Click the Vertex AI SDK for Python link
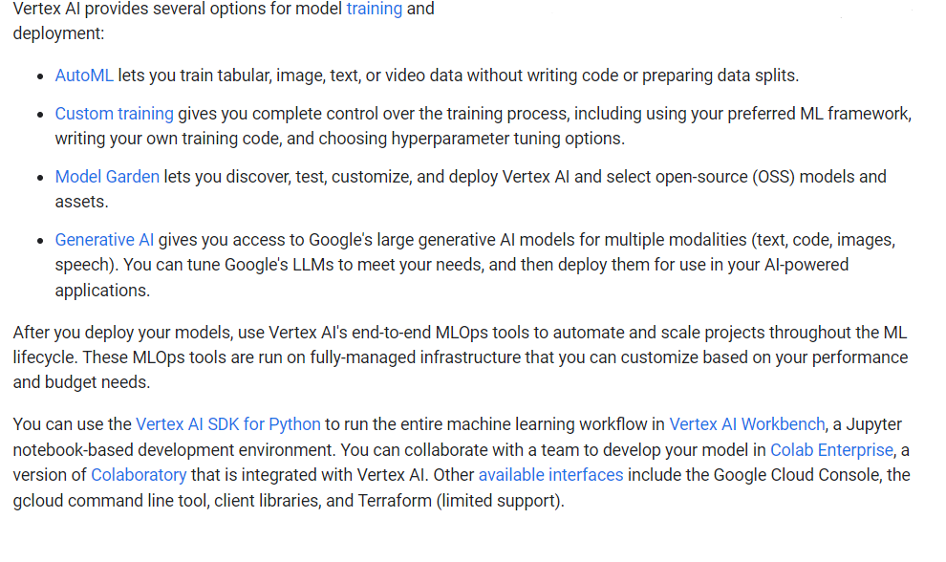The height and width of the screenshot is (562, 946). click(228, 424)
